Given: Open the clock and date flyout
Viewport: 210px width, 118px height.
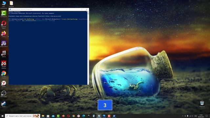Looking at the screenshot, I should (x=201, y=116).
